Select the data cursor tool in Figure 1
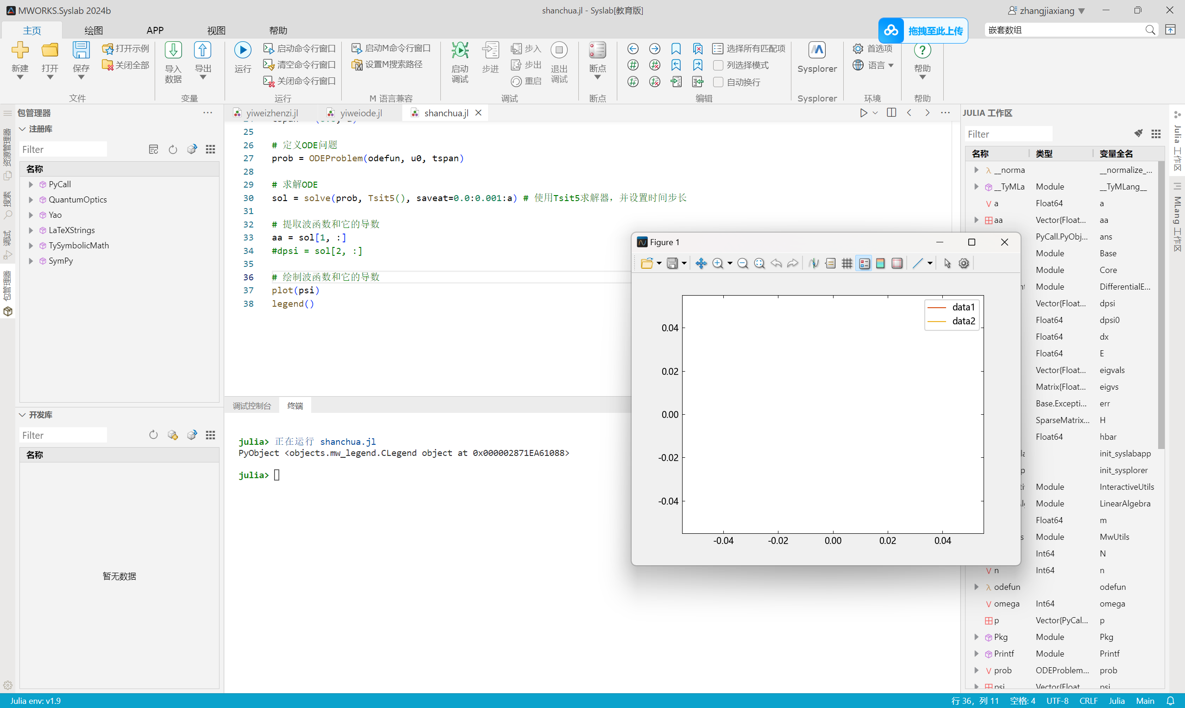 coord(814,263)
